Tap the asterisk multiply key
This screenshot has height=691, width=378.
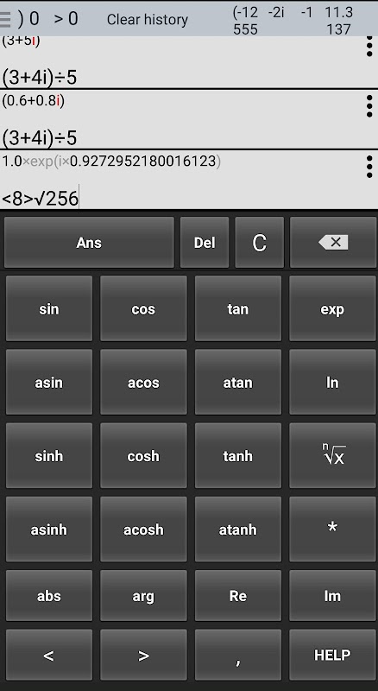[332, 529]
